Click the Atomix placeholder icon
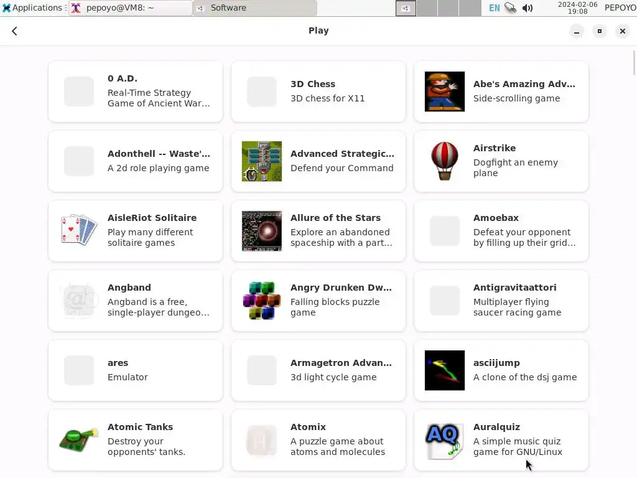637x478 pixels. click(x=262, y=440)
